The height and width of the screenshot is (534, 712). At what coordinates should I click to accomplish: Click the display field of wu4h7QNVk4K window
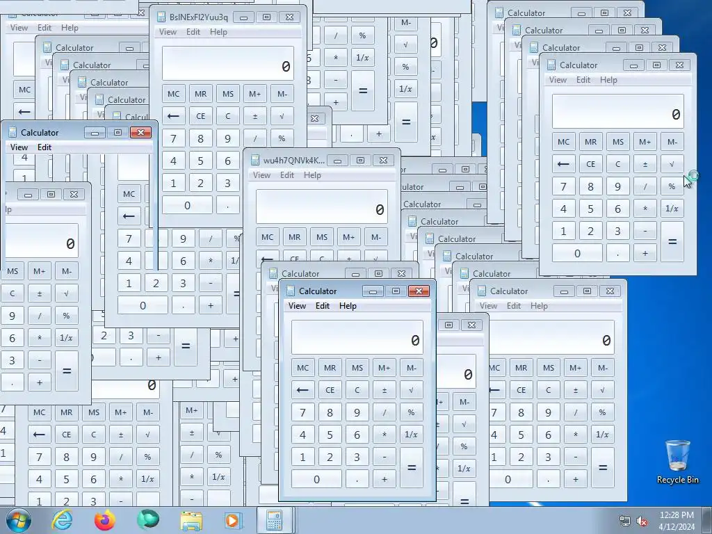pos(321,206)
